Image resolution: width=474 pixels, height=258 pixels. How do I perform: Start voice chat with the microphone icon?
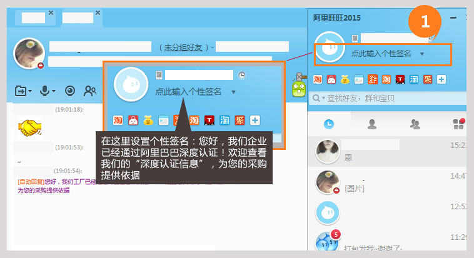[x=44, y=91]
